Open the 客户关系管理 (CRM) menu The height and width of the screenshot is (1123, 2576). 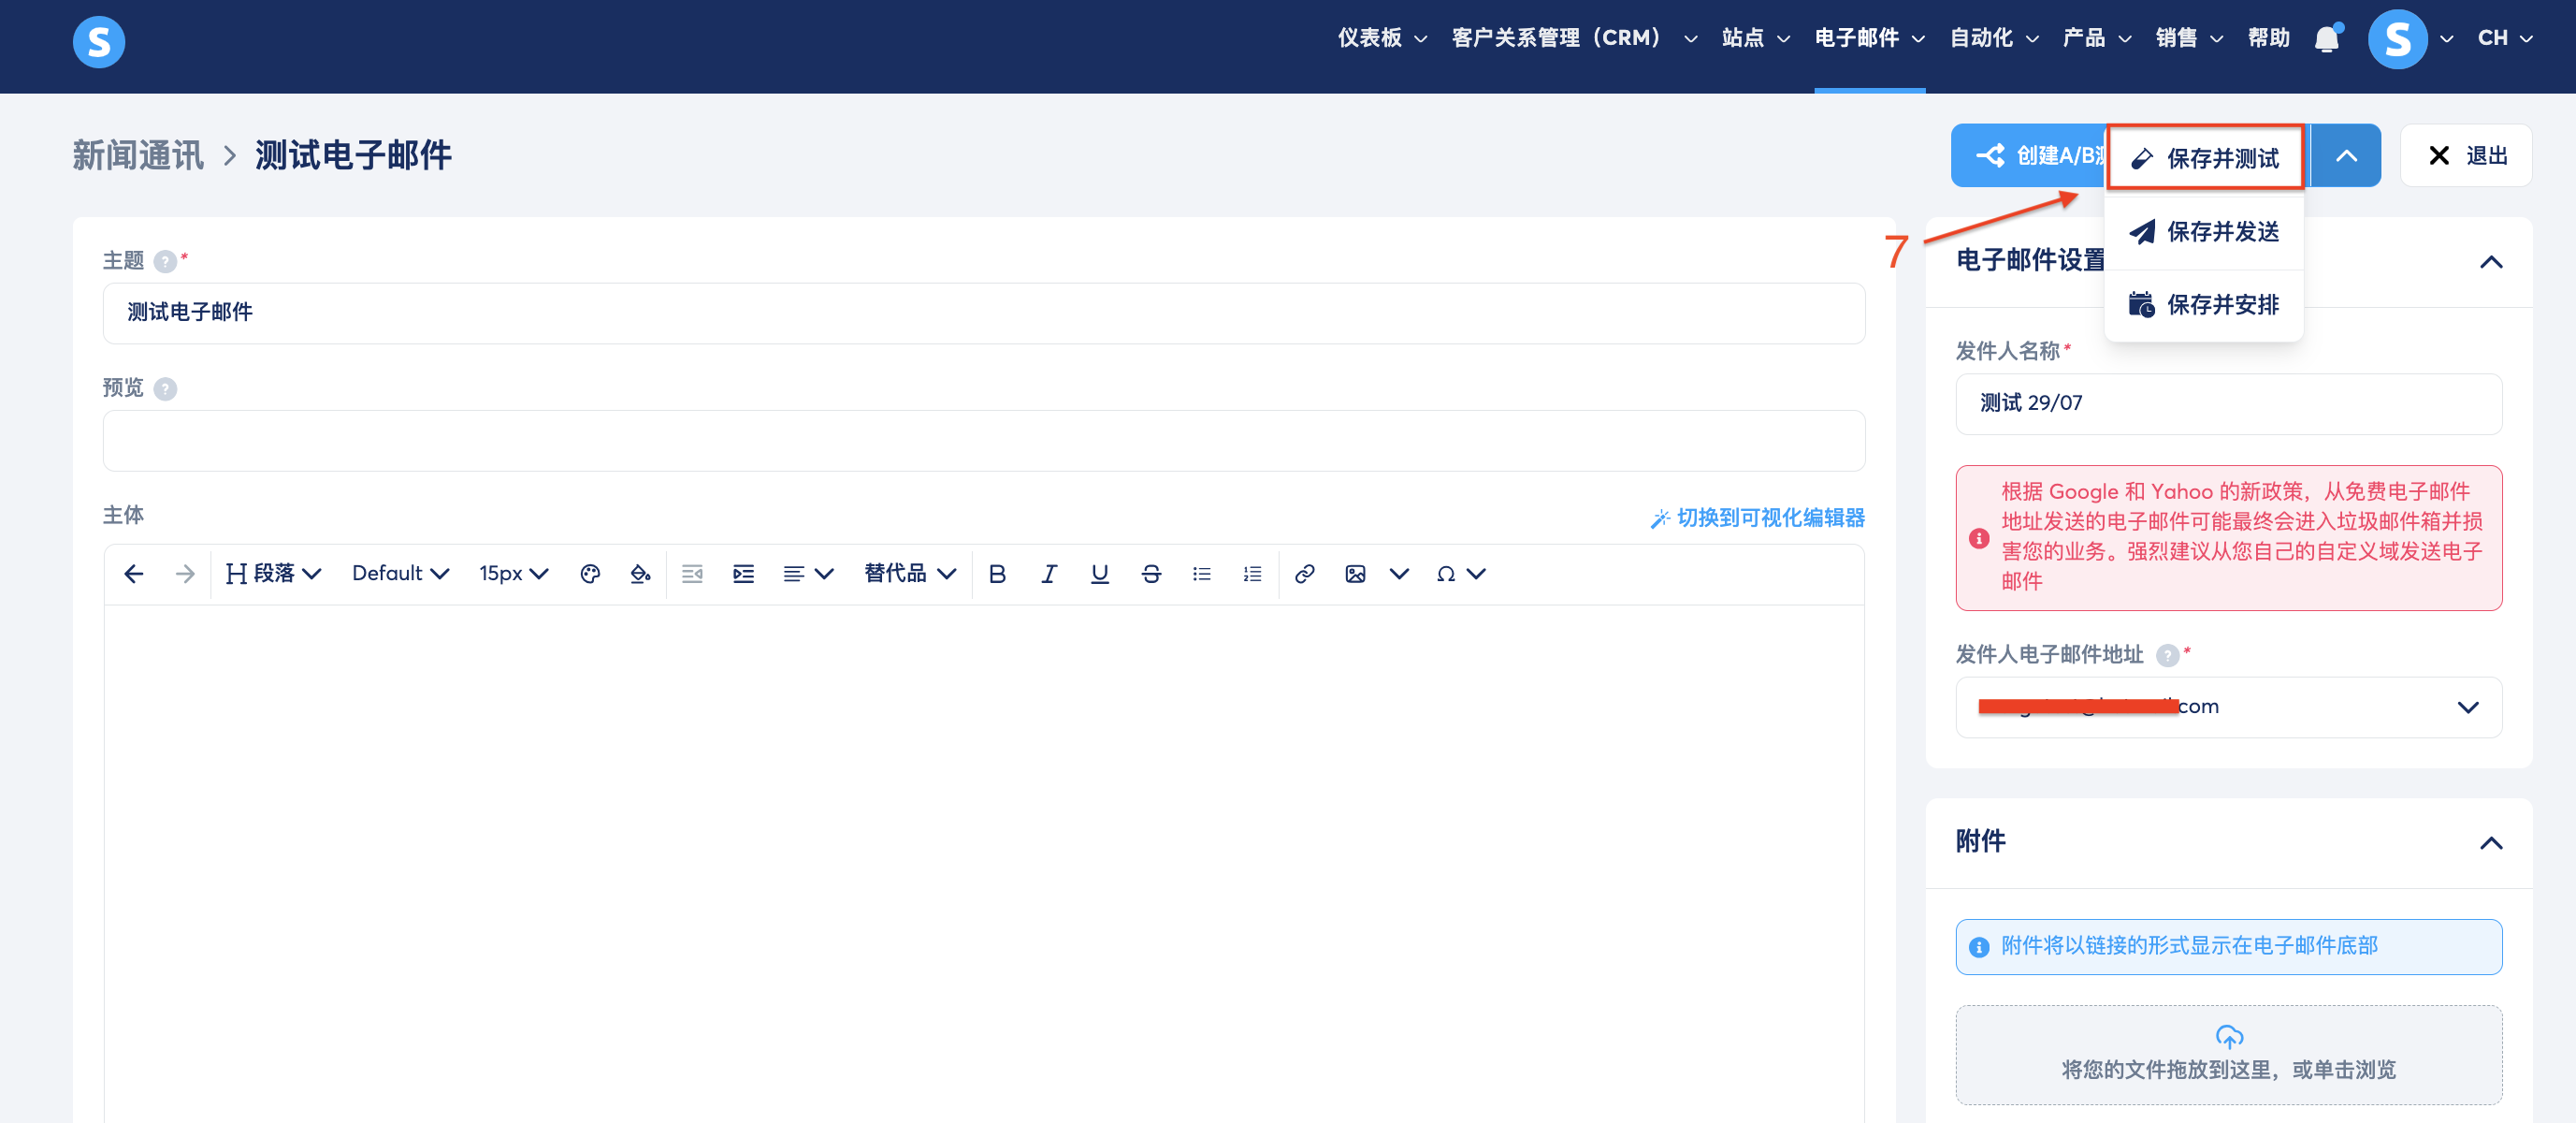click(1574, 39)
